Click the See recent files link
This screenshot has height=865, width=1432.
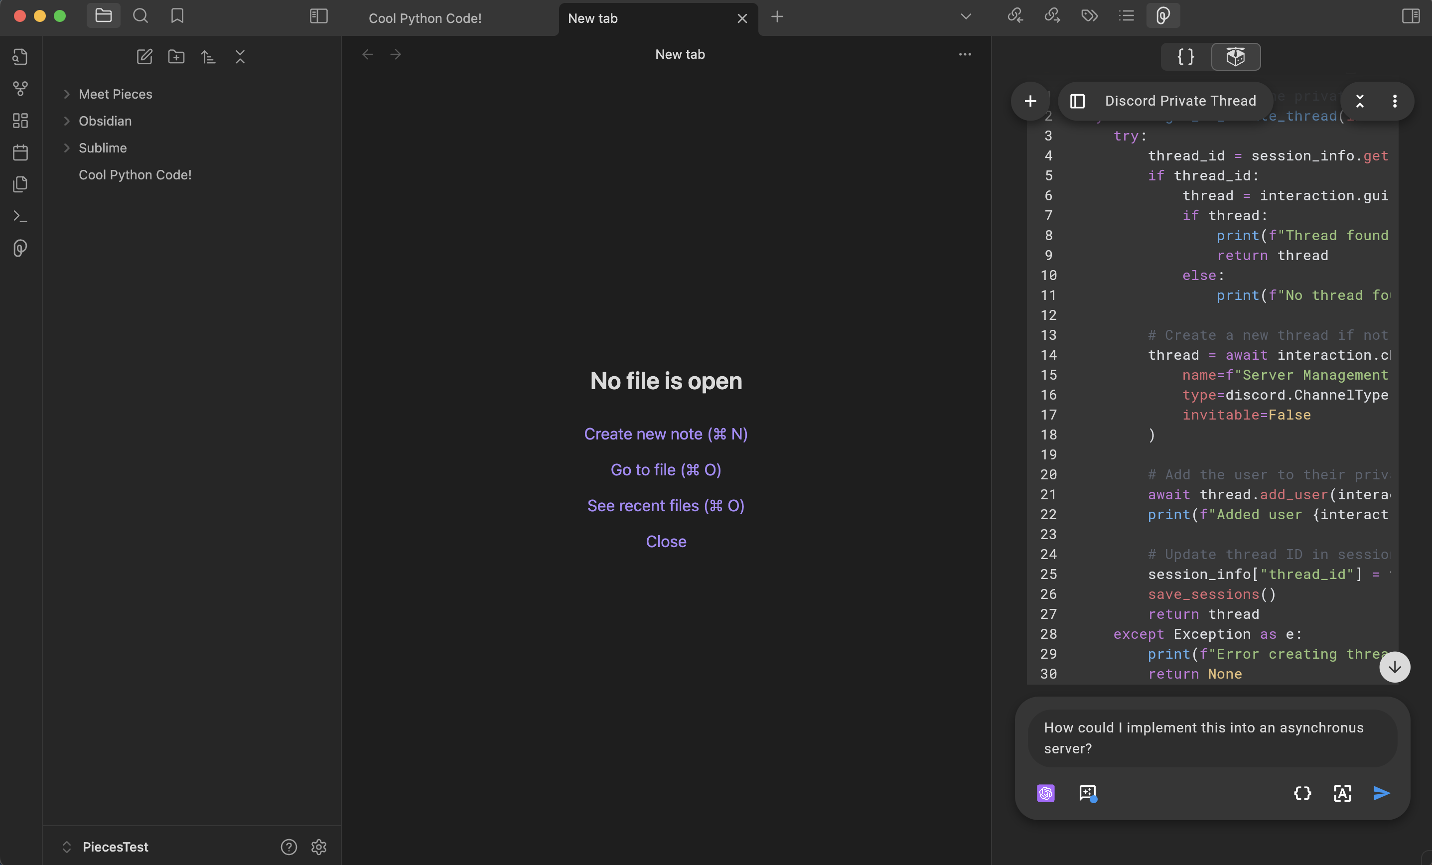[666, 505]
